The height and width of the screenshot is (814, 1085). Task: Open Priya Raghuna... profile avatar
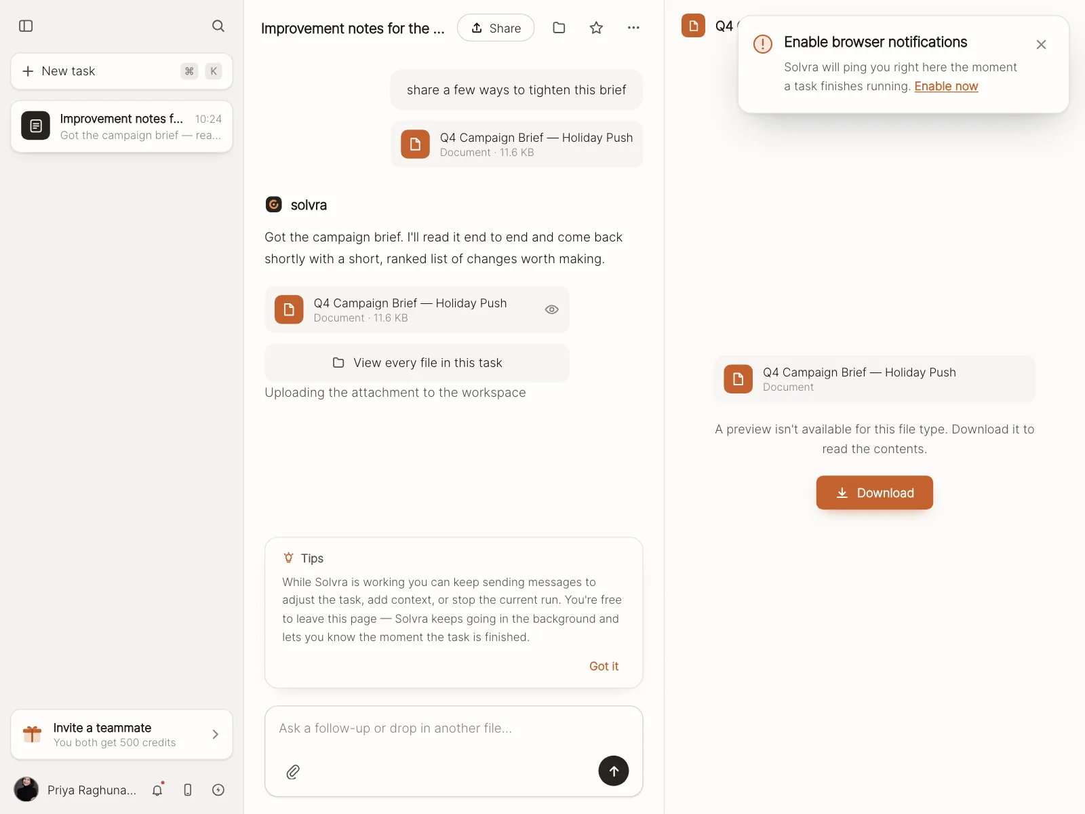26,790
